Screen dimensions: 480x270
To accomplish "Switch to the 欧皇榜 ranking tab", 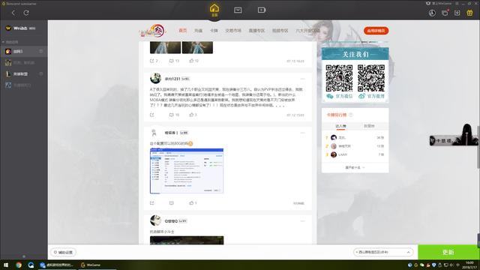I will [369, 126].
